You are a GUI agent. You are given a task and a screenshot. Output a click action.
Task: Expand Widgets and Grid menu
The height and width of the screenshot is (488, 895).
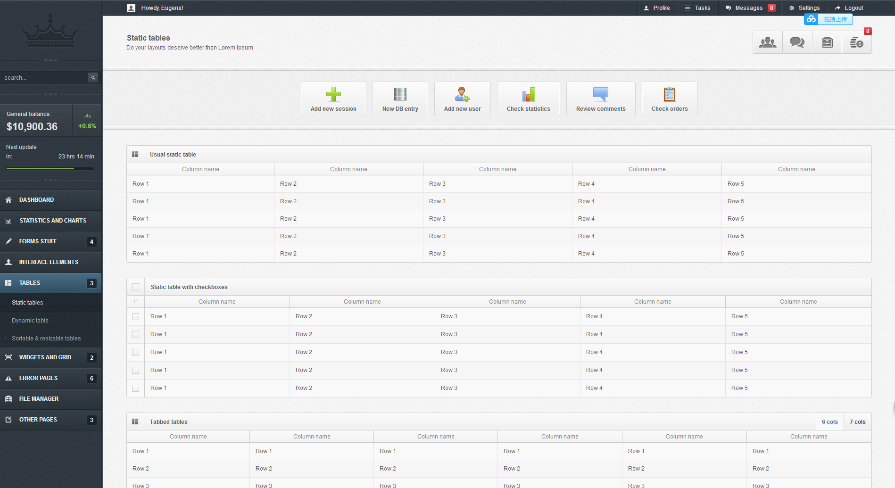pyautogui.click(x=50, y=357)
